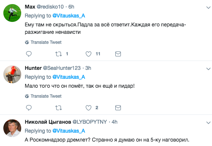212x146 pixels.
Task: Open the options chevron on Max's tweet
Action: [208, 7]
